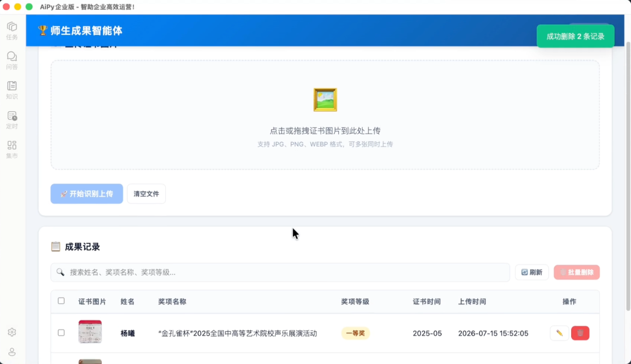Open 杨曦's certificate thumbnail image

pos(90,332)
